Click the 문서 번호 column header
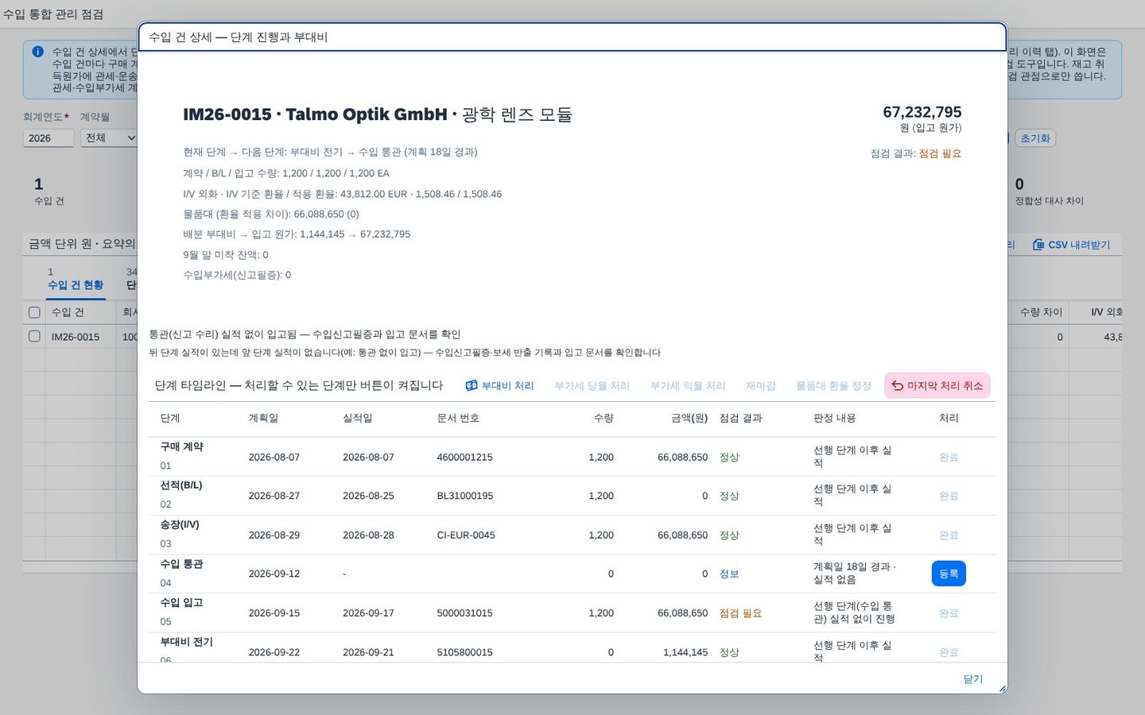1145x715 pixels. click(x=458, y=418)
